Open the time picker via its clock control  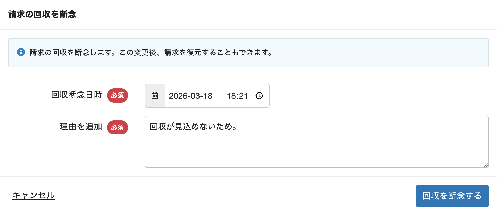tap(259, 96)
